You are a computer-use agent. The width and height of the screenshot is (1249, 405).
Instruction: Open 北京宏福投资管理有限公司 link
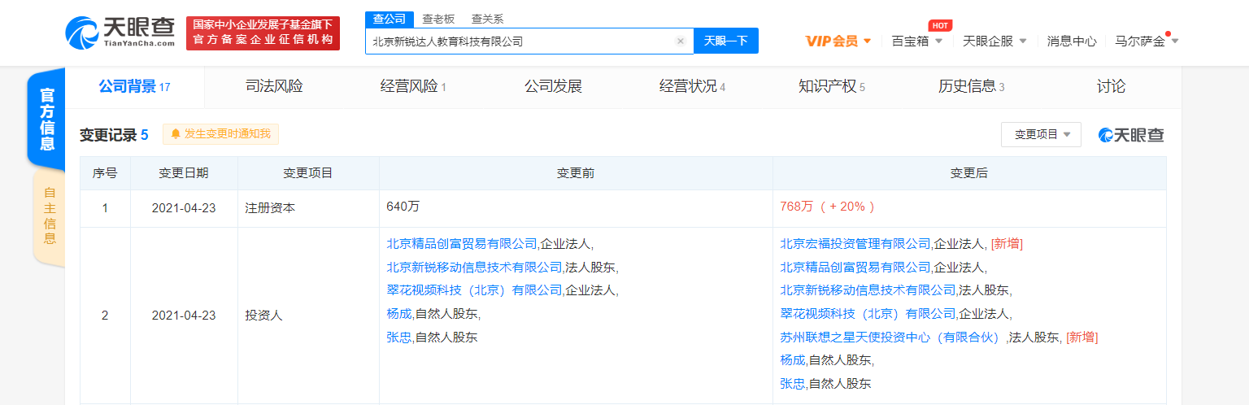855,243
